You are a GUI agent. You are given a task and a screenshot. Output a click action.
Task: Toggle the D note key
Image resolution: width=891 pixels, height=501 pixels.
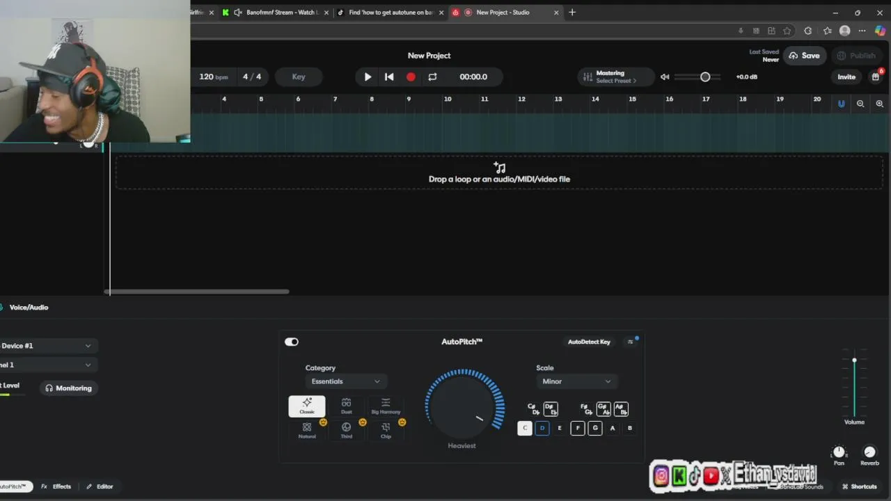(x=542, y=428)
